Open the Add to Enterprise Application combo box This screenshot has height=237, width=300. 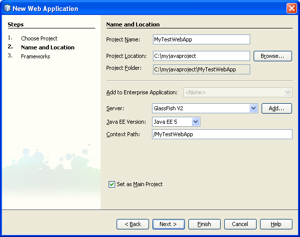(x=238, y=92)
